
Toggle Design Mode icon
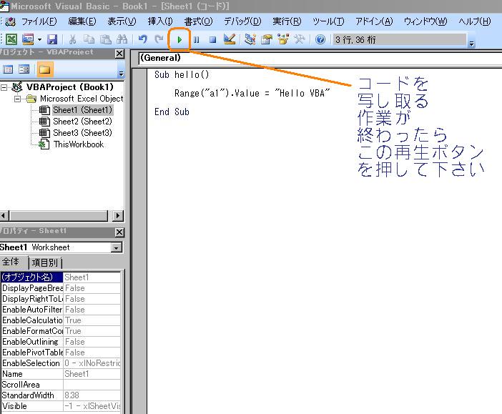230,39
